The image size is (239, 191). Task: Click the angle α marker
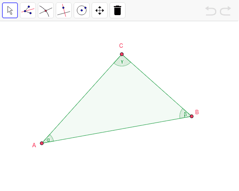click(49, 139)
